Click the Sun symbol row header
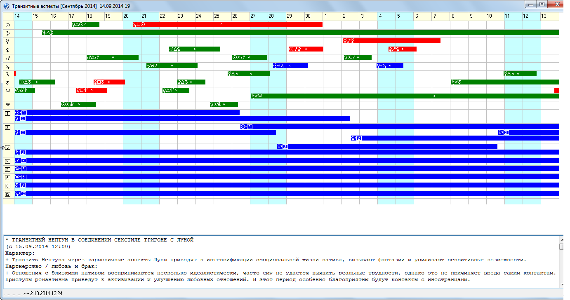Viewport: 570px width, 300px height. click(7, 25)
